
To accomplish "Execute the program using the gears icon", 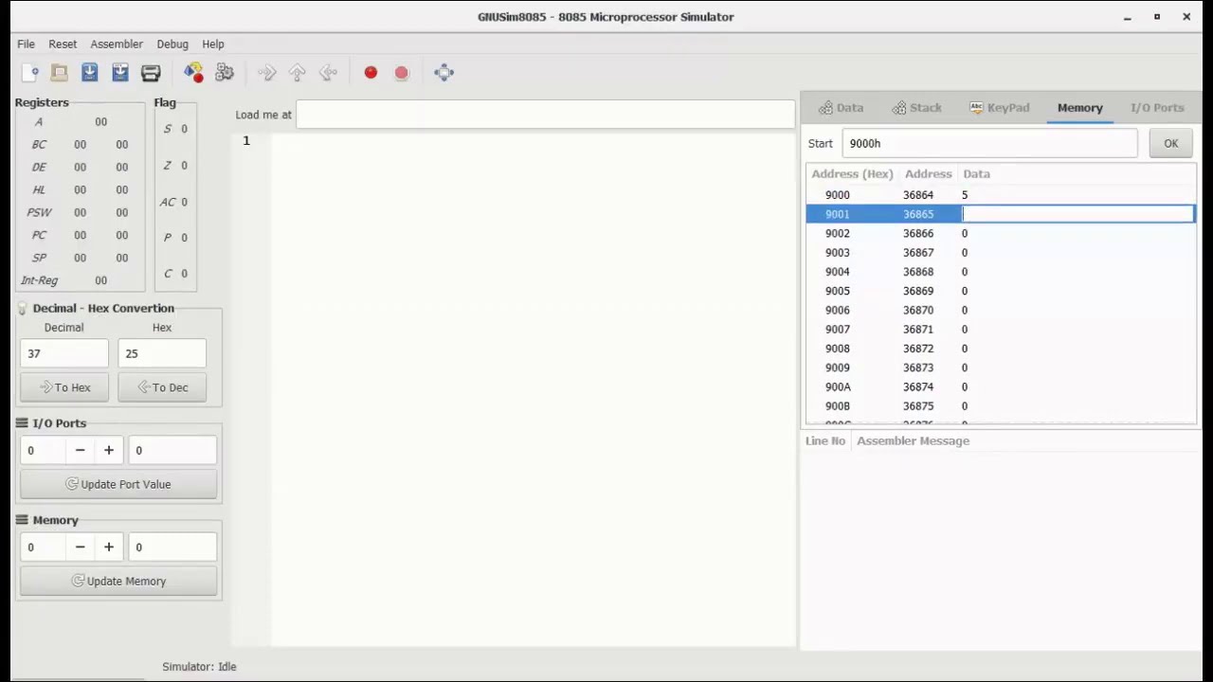I will coord(225,73).
